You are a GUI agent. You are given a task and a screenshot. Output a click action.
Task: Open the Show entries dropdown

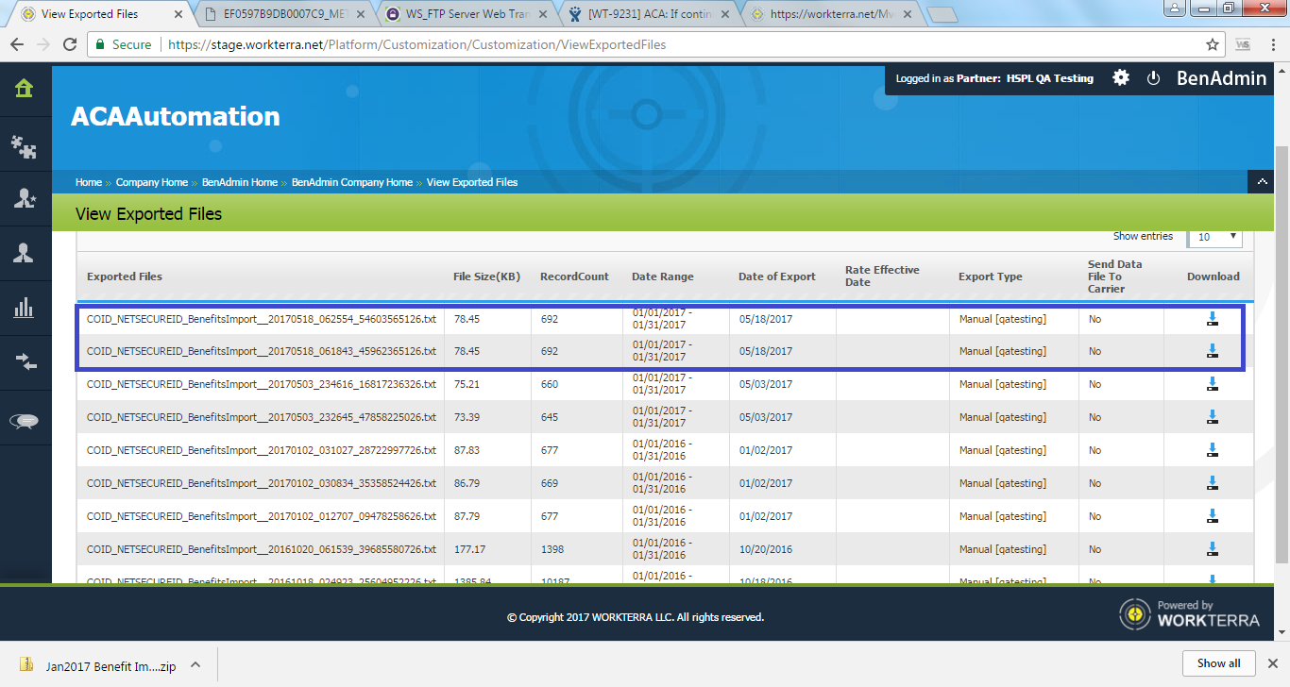[x=1216, y=237]
